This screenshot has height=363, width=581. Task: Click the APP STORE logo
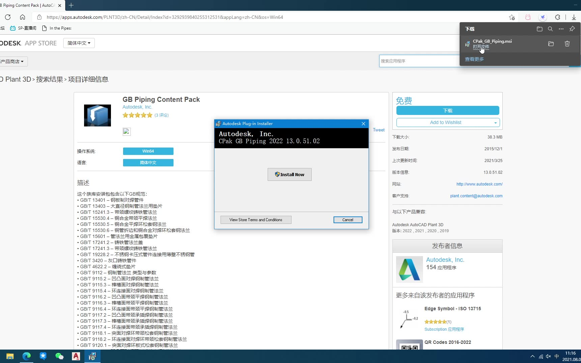[x=28, y=43]
